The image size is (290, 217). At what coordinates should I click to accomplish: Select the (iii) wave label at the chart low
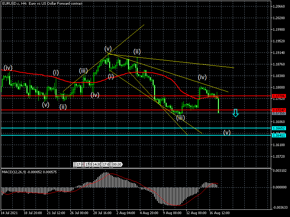[181, 118]
